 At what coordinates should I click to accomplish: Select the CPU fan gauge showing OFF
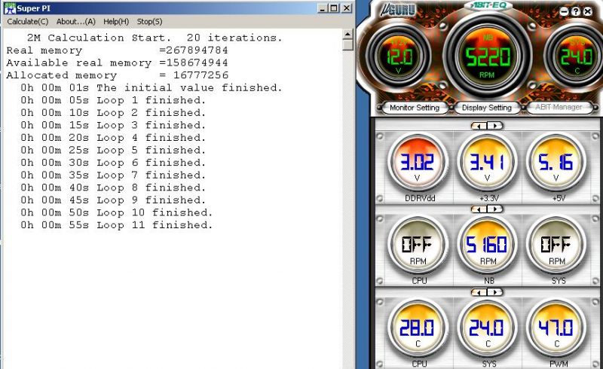pyautogui.click(x=418, y=245)
